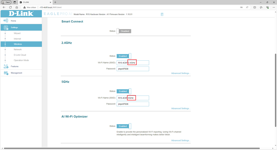The image size is (277, 150).
Task: Click the browser address bar URL
Action: click(51, 7)
